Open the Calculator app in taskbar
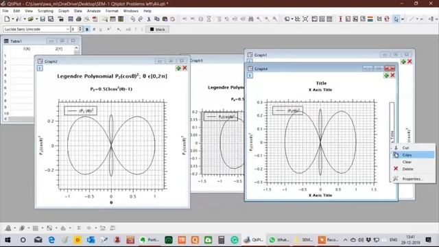This screenshot has width=439, height=247. [x=221, y=239]
